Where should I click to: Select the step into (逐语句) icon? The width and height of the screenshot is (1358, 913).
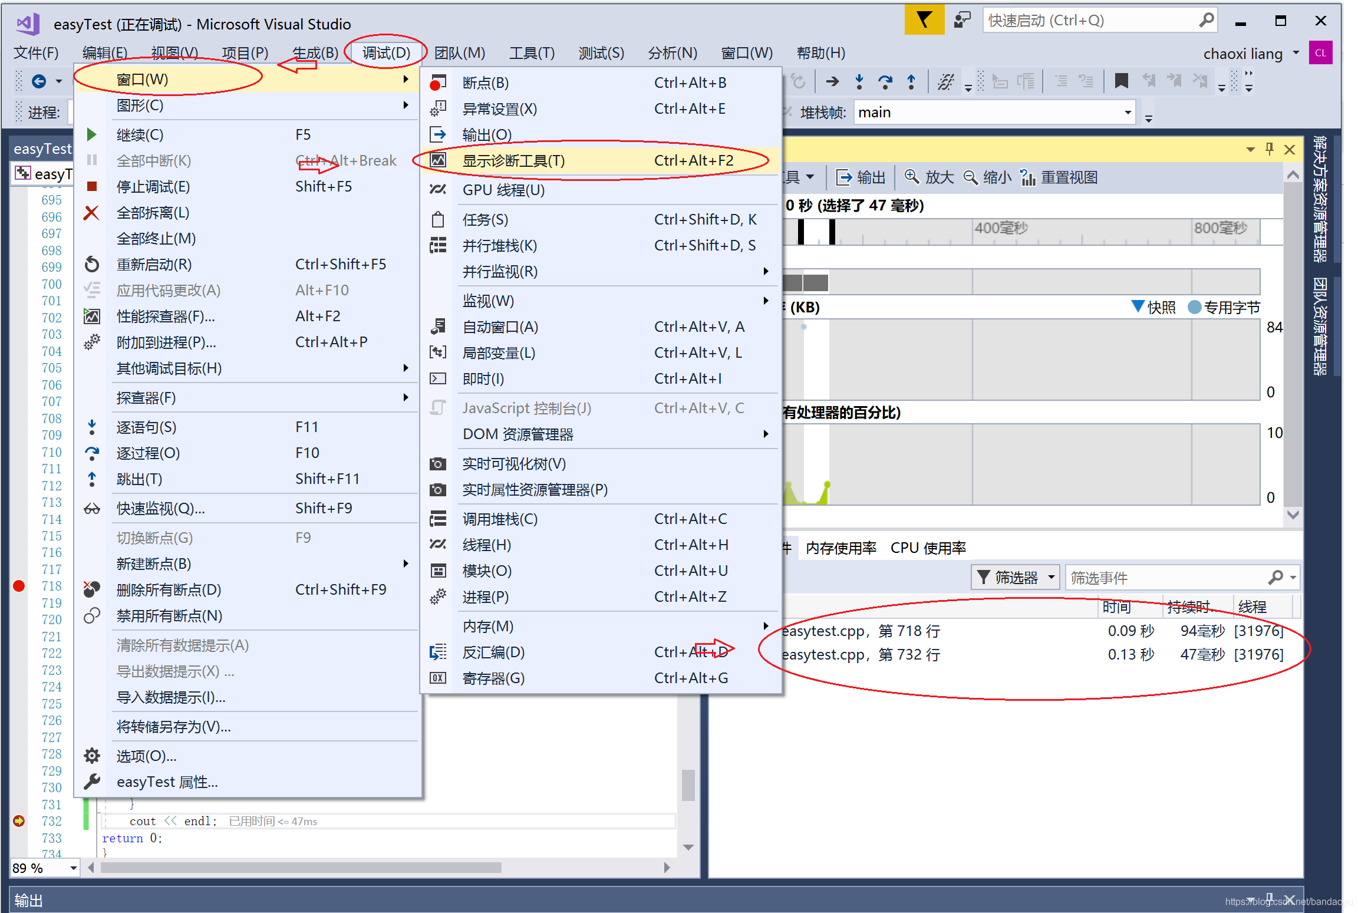(860, 81)
